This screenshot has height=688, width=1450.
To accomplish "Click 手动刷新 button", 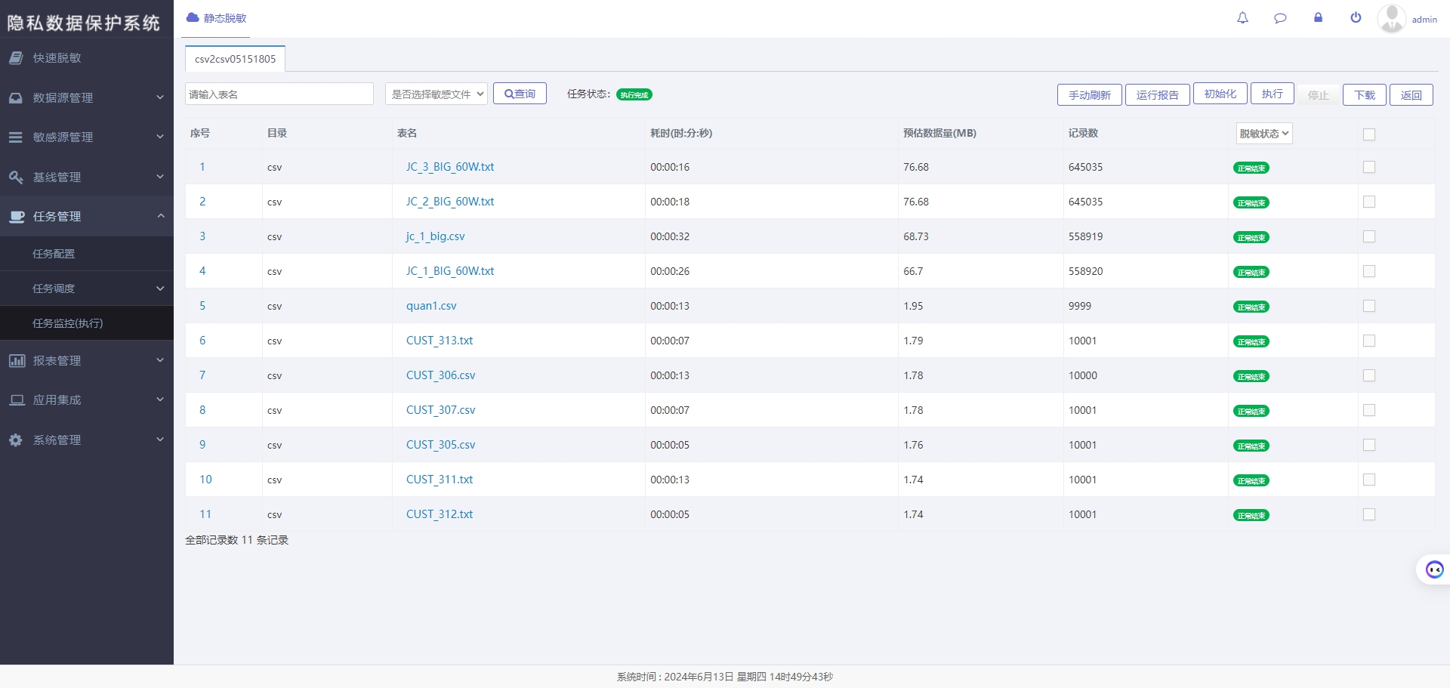I will pyautogui.click(x=1089, y=94).
